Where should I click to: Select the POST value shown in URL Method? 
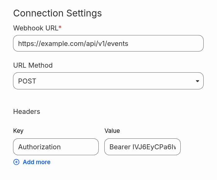coord(27,81)
